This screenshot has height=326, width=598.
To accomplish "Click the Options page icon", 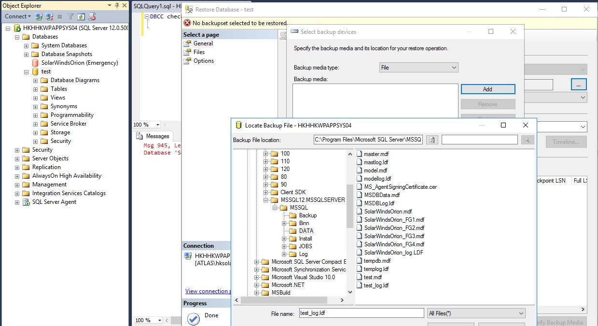I will [x=187, y=61].
